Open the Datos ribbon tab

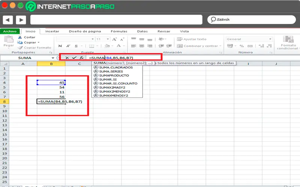pyautogui.click(x=142, y=31)
